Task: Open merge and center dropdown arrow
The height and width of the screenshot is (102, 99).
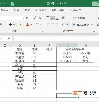Action: click(x=92, y=25)
